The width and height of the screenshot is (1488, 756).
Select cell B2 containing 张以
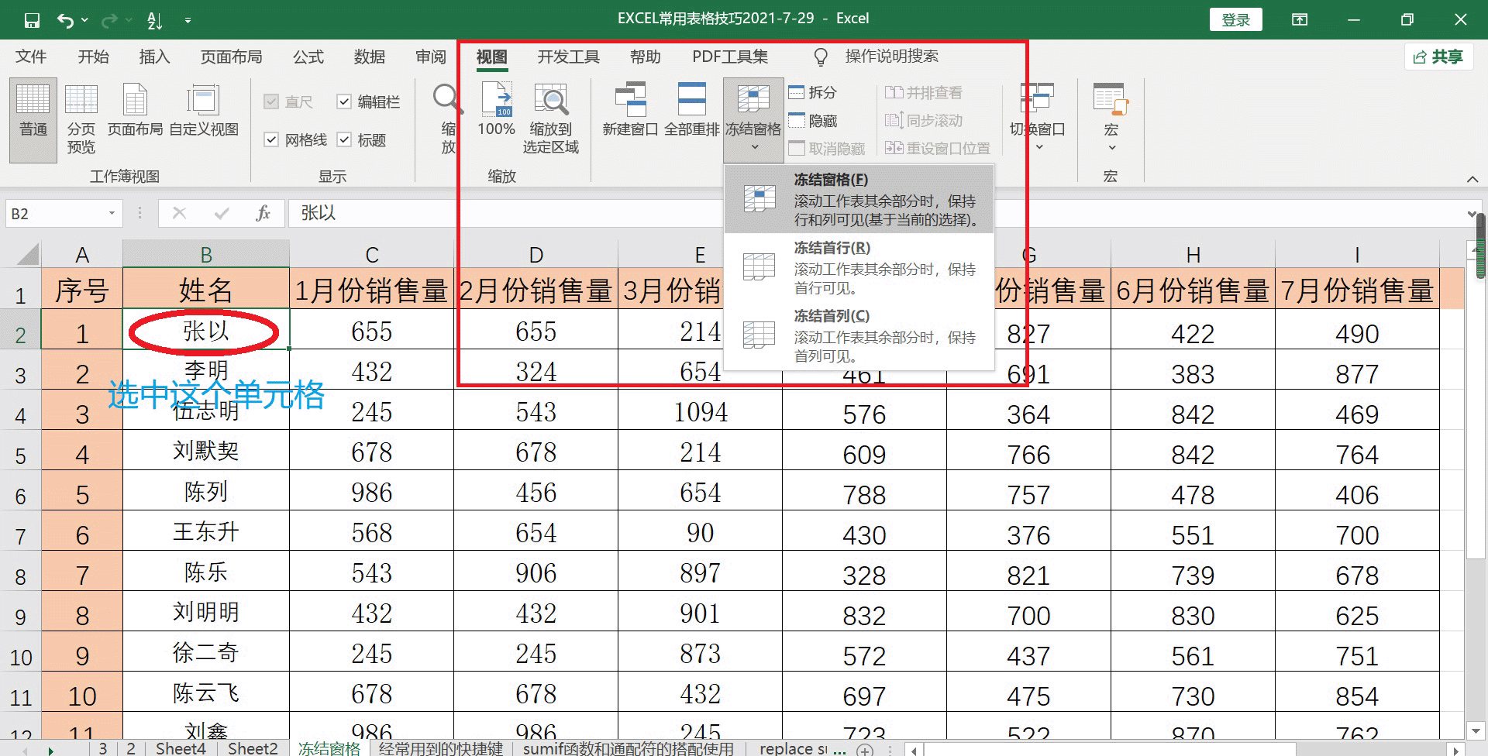coord(206,330)
